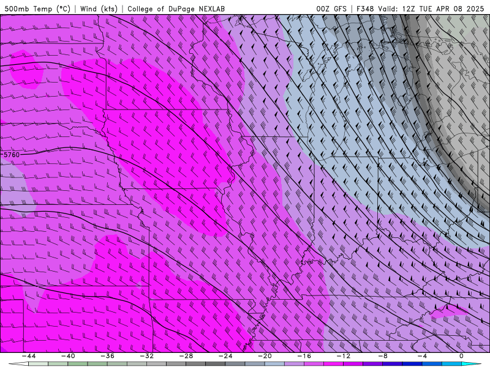
Task: Select the -36 colorbar tick label
Action: 108,356
